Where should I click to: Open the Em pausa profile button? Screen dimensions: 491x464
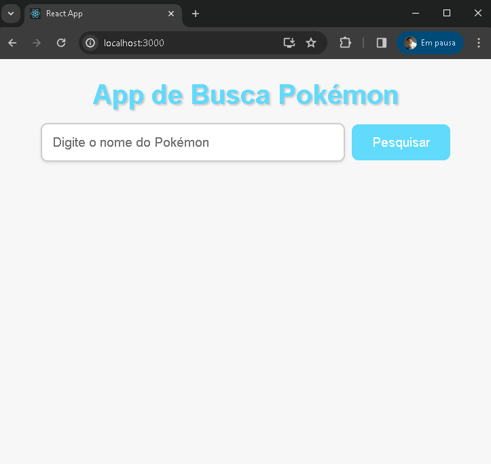pyautogui.click(x=430, y=43)
